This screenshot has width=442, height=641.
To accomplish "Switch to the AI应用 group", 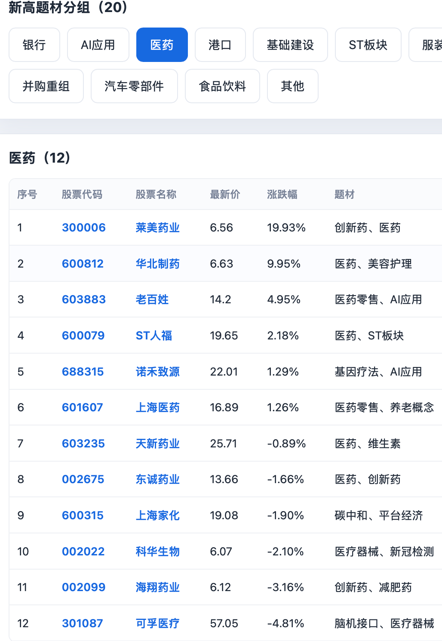I will click(x=98, y=45).
